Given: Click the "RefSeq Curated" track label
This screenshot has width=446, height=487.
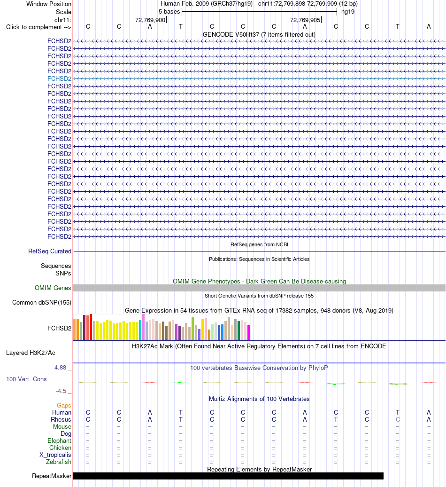Looking at the screenshot, I should [x=50, y=251].
